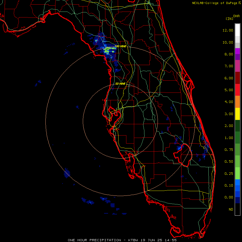This screenshot has height=242, width=242.
Task: Pick the orange 4.00 legend swatch
Action: [237, 102]
